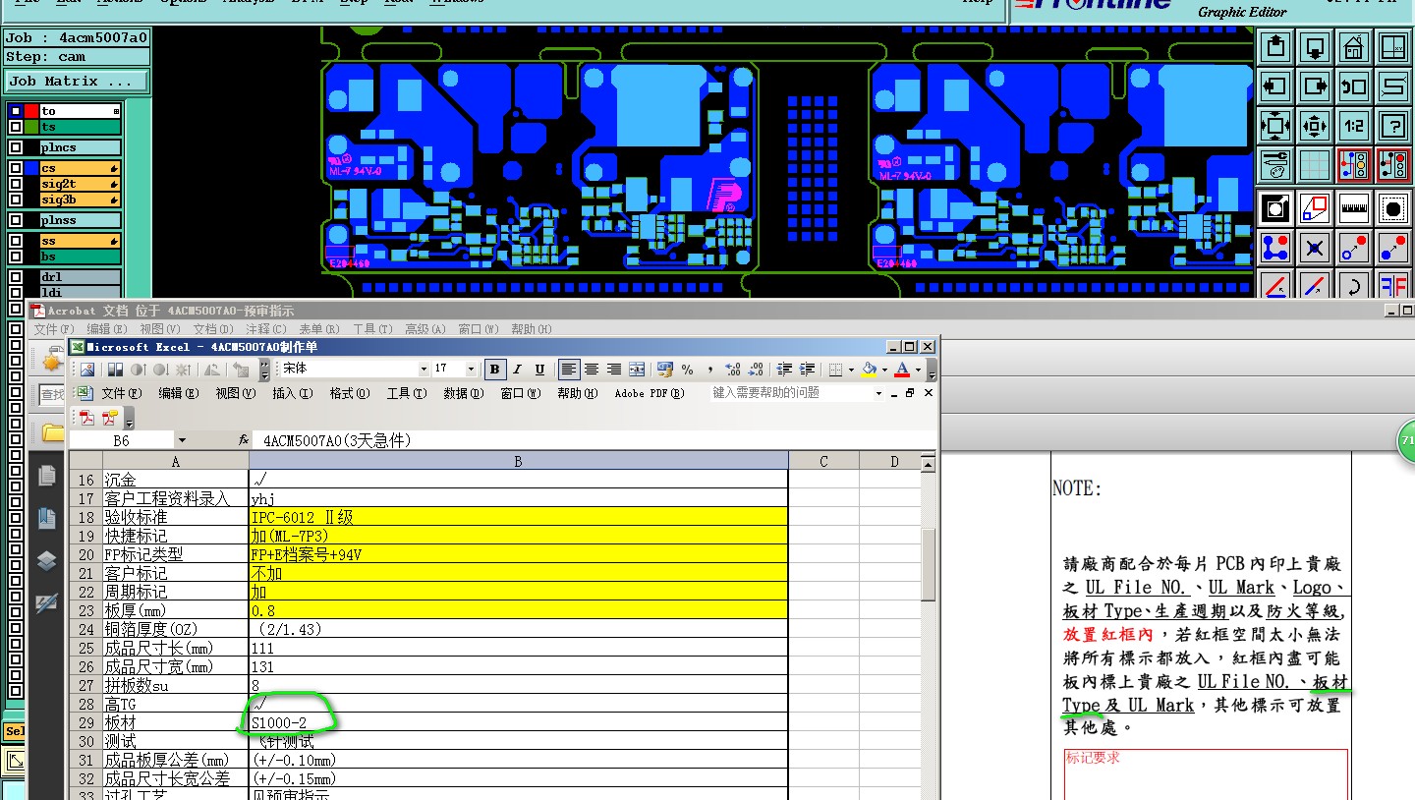Select the ruler measure tool

coord(1354,208)
